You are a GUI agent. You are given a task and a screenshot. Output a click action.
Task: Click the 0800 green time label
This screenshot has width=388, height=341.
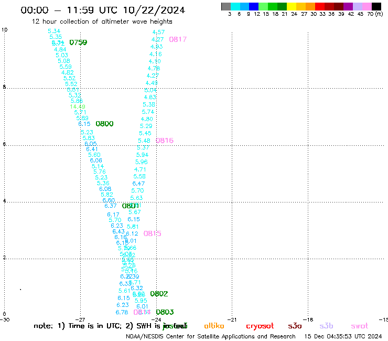[x=104, y=124]
